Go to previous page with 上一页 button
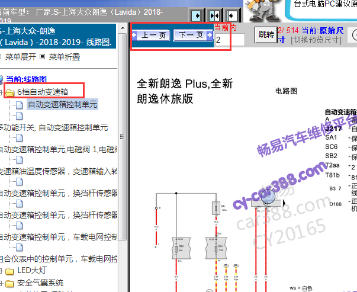Viewport: 357px width, 292px height. pos(151,35)
